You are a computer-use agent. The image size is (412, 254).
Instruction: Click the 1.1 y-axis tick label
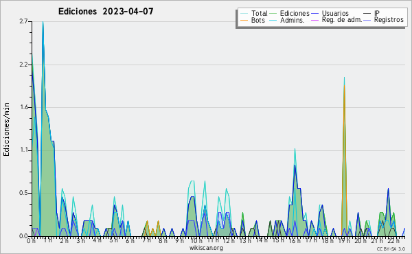23,150
